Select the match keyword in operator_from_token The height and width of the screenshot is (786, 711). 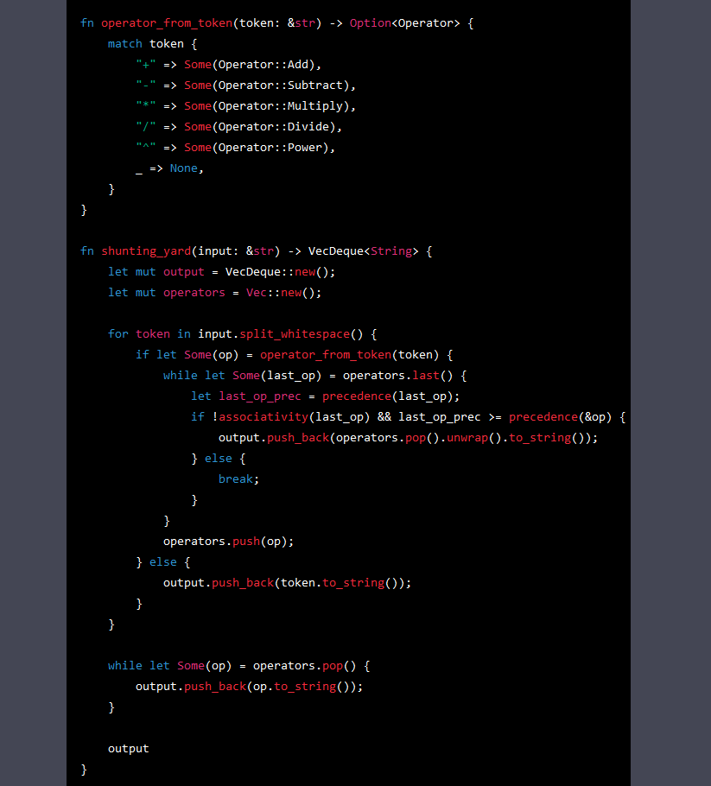pyautogui.click(x=124, y=43)
